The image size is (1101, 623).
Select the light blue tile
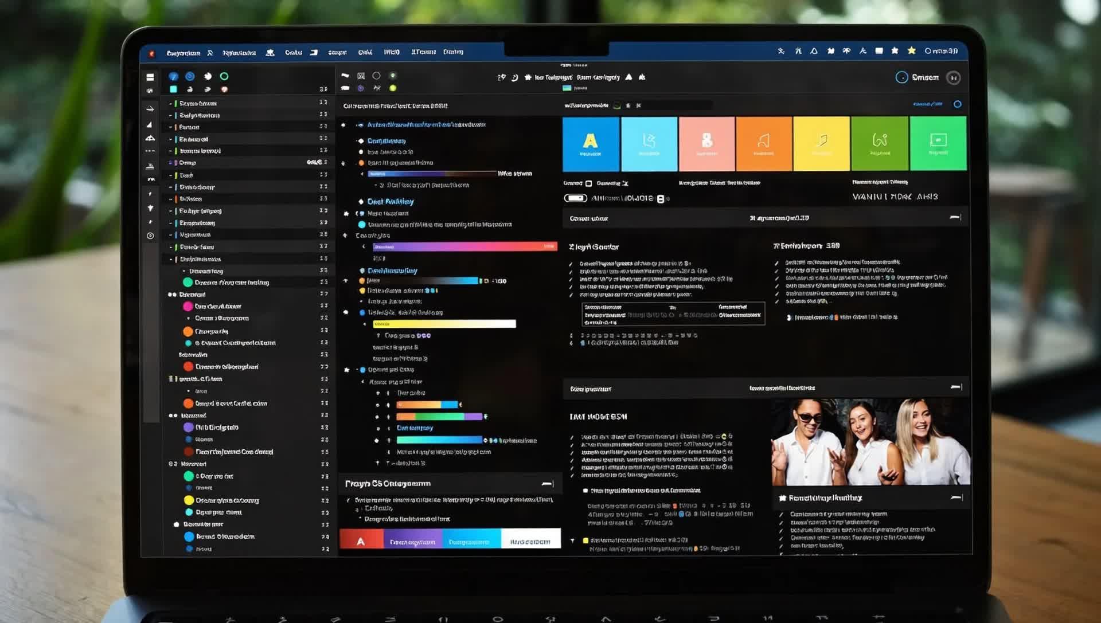(649, 144)
